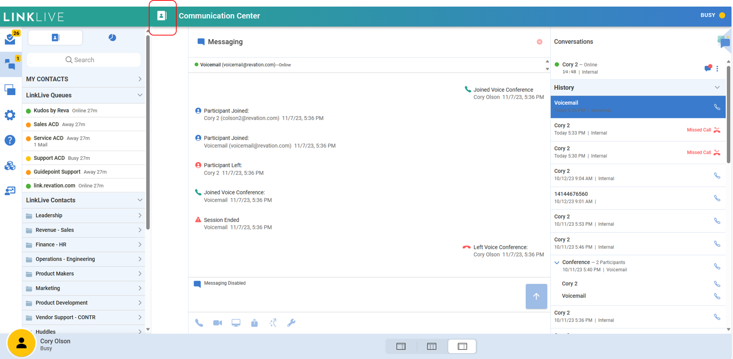Image resolution: width=733 pixels, height=359 pixels.
Task: Open the wrench tools icon
Action: (291, 323)
